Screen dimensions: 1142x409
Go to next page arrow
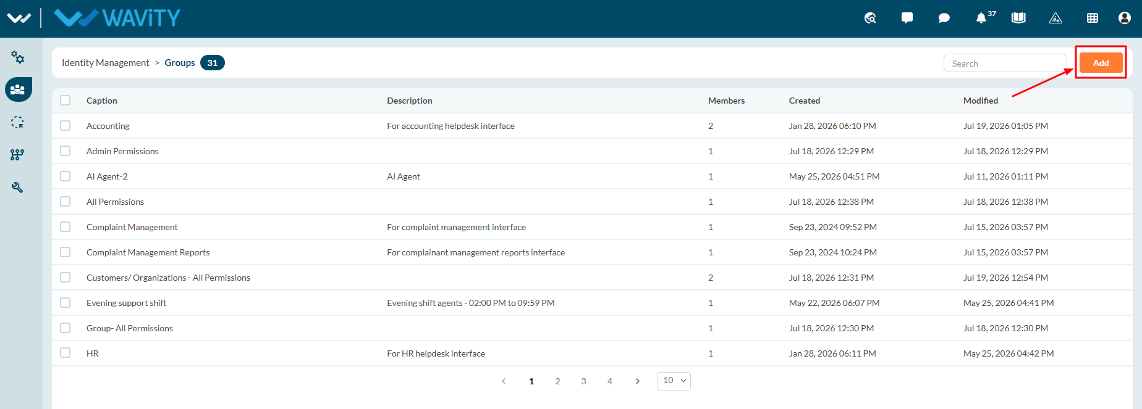pyautogui.click(x=638, y=381)
